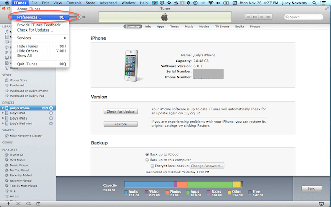Click the Change Password button
Image resolution: width=331 pixels, height=207 pixels.
click(207, 166)
